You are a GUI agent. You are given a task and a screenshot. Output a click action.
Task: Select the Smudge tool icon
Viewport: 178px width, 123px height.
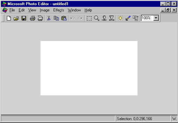click(x=104, y=18)
